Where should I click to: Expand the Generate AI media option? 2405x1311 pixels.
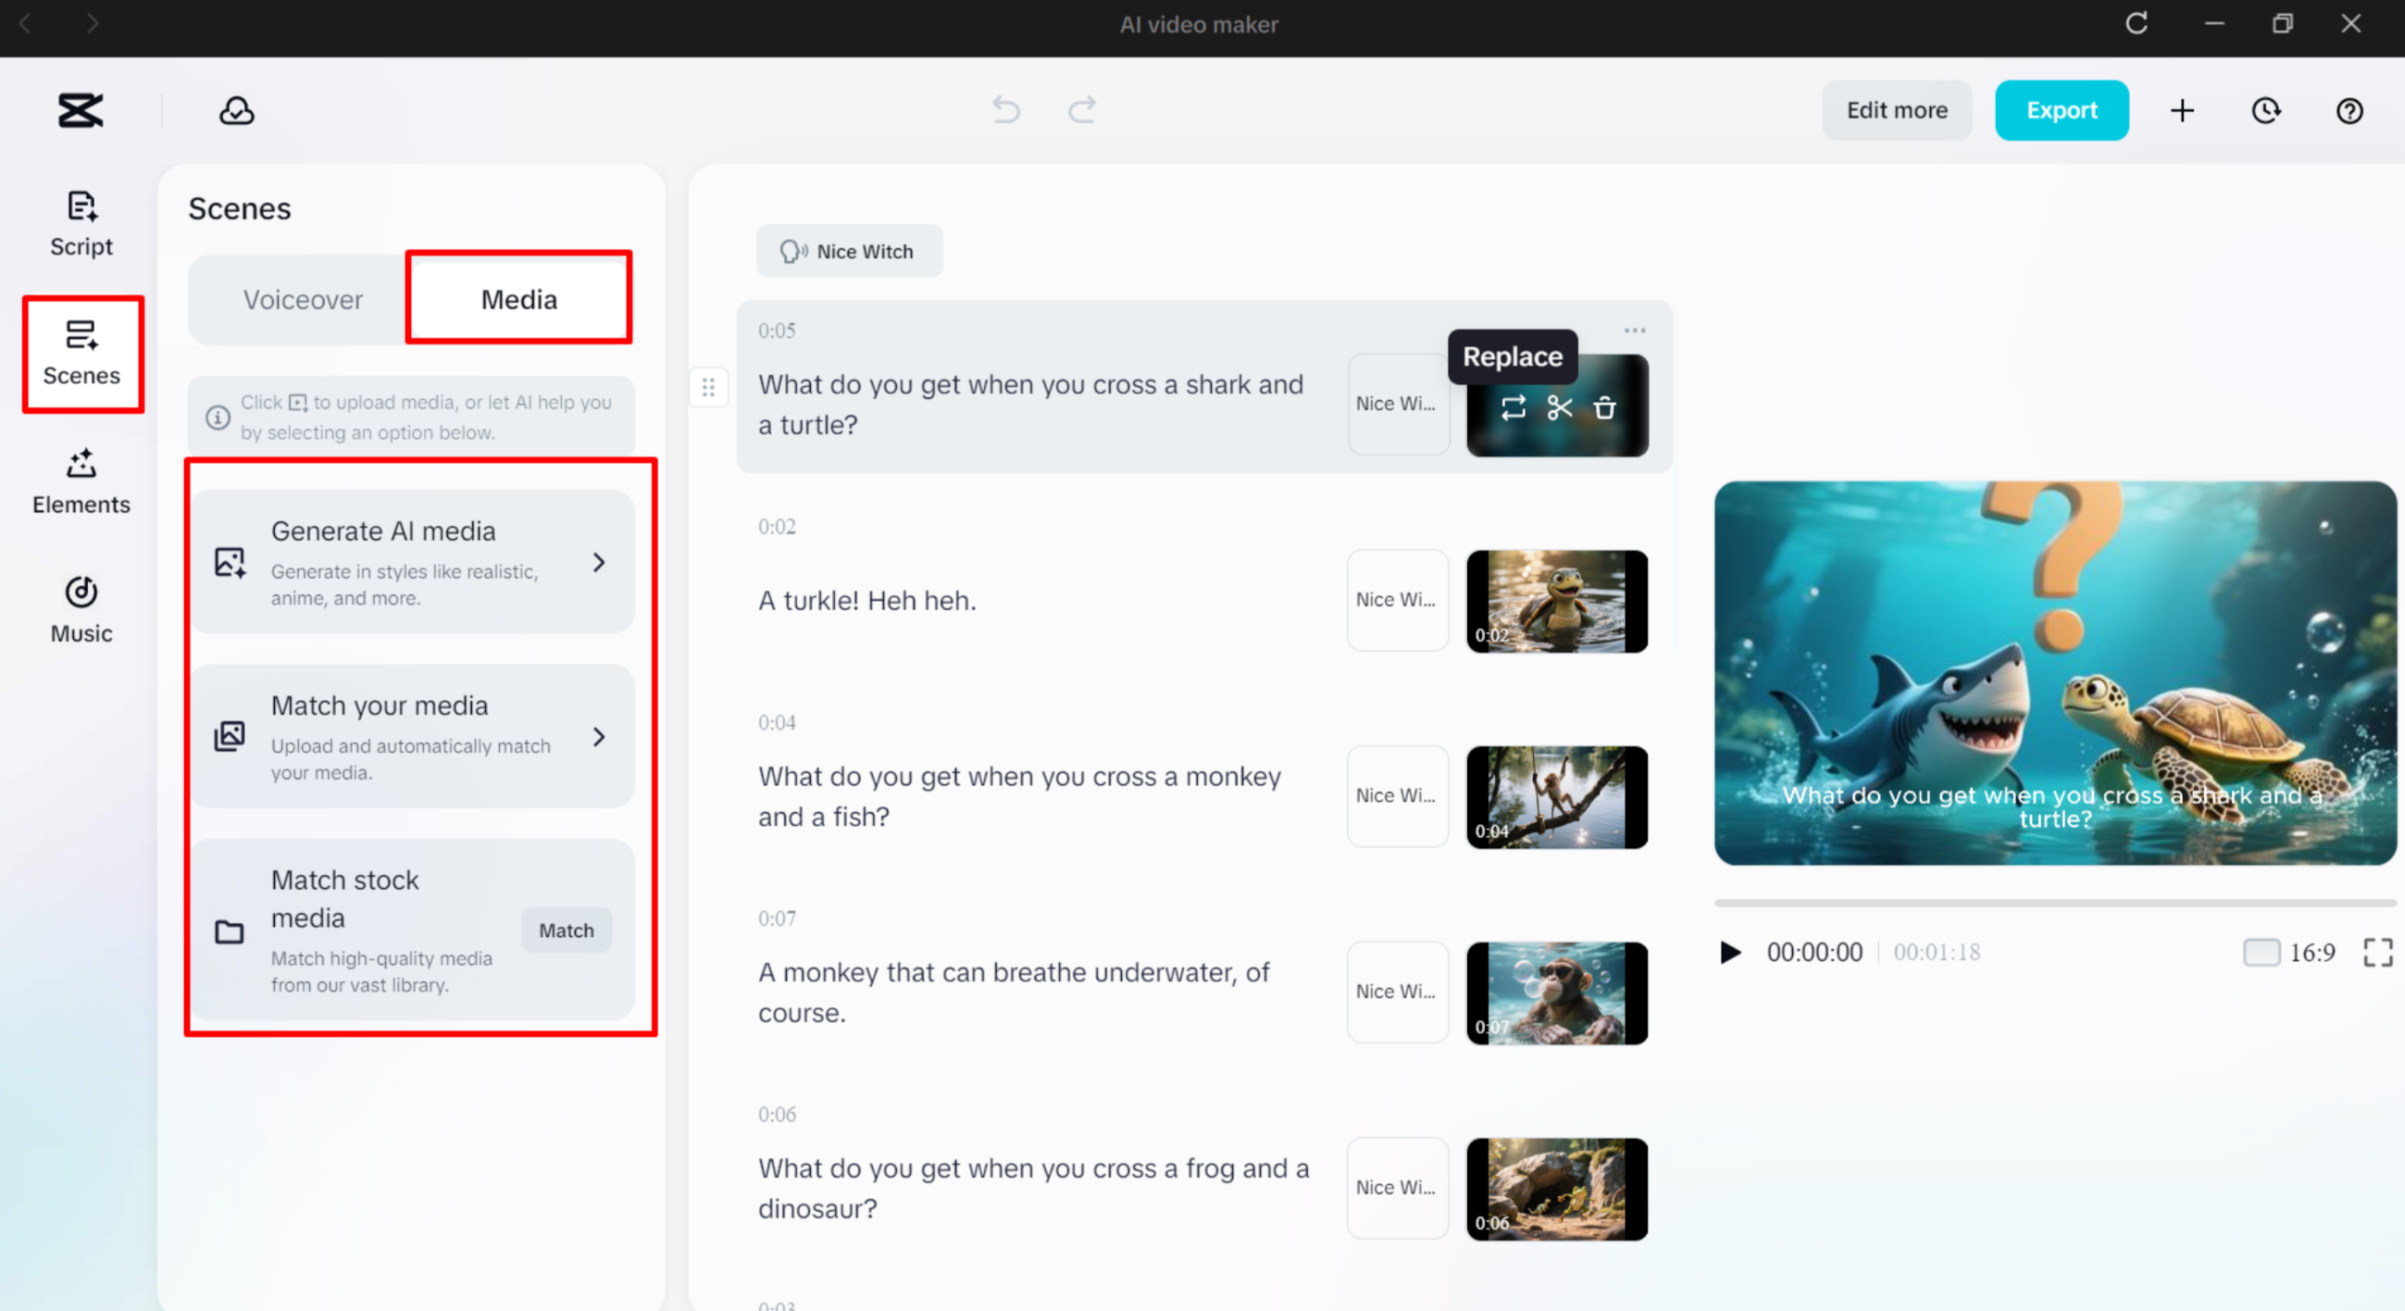599,561
